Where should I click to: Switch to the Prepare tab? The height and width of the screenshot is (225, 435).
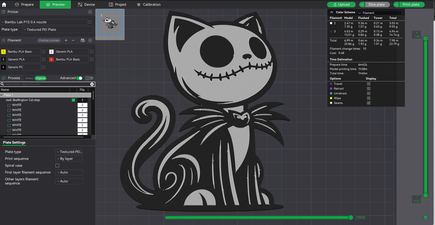click(x=24, y=5)
